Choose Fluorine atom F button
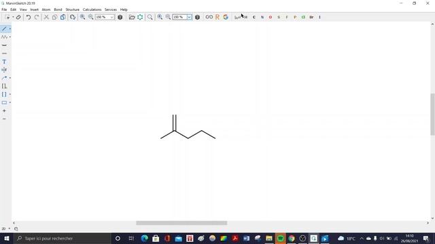Image resolution: width=435 pixels, height=244 pixels. click(x=287, y=17)
